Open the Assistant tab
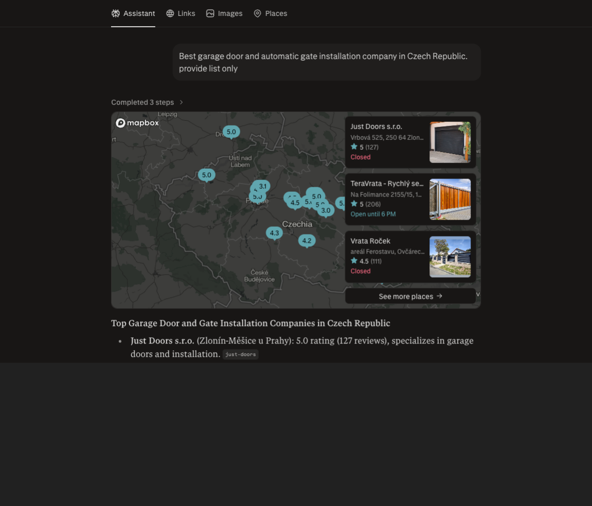The width and height of the screenshot is (592, 506). click(x=133, y=13)
